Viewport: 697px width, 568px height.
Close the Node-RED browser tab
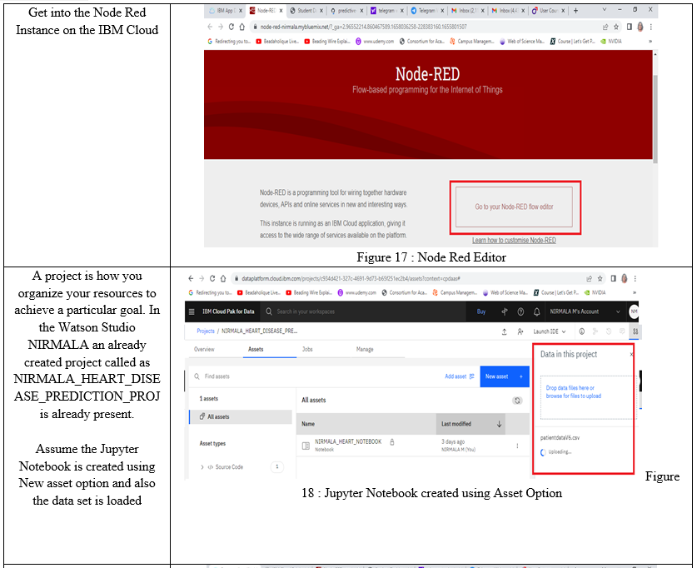pyautogui.click(x=281, y=10)
